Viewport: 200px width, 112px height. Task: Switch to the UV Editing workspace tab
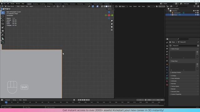tap(50, 4)
